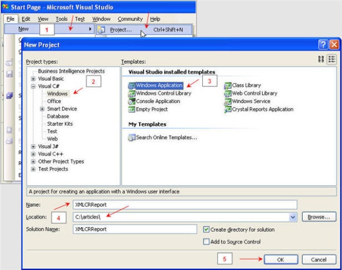342x270 pixels.
Task: Click into the Name input field
Action: point(185,205)
